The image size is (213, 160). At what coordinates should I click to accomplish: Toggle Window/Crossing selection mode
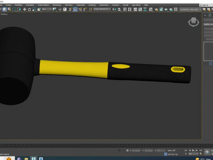19,9
